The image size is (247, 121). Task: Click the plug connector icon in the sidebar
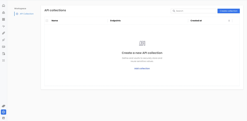coord(3,33)
